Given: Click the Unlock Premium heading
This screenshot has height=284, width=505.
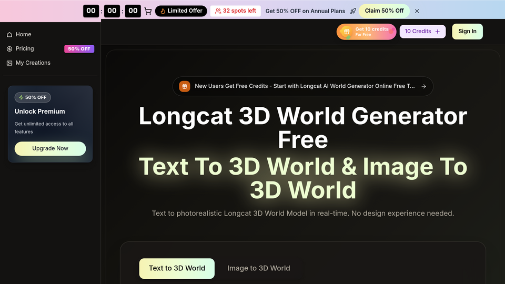Looking at the screenshot, I should (39, 111).
